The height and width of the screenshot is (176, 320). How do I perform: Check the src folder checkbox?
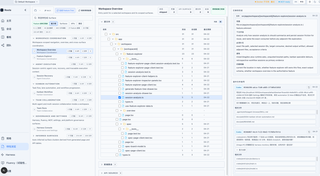(x=106, y=34)
